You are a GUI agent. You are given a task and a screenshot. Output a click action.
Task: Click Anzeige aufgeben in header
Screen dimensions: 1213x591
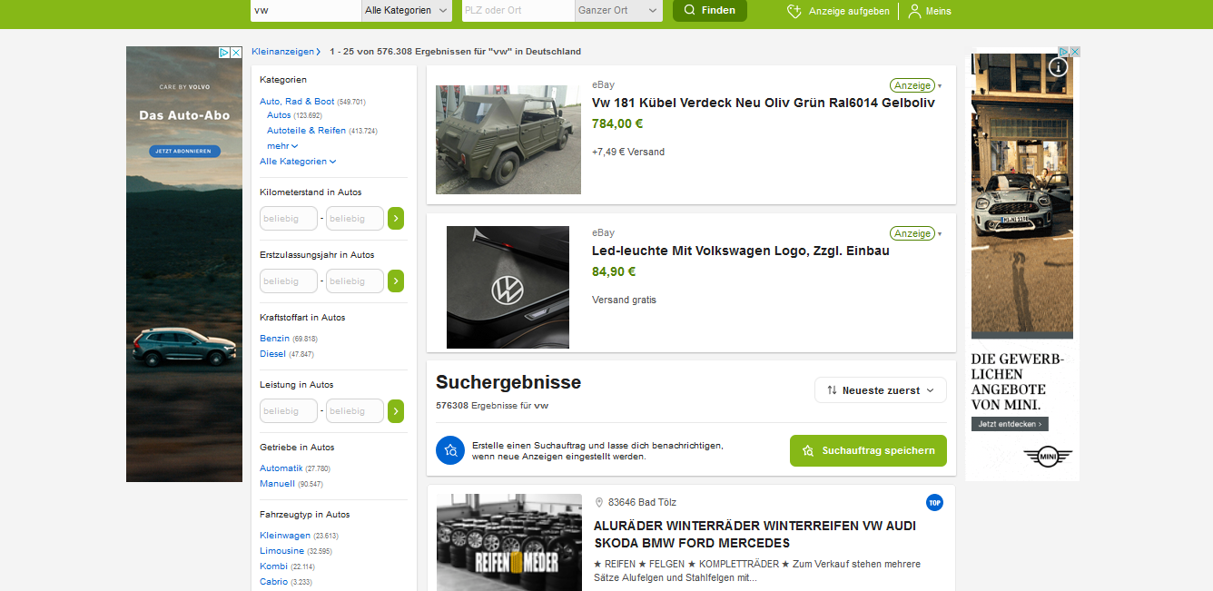(x=838, y=11)
